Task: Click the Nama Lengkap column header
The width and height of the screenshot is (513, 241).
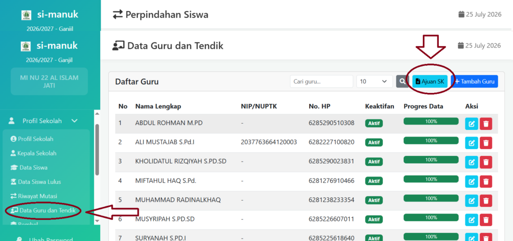Action: pos(158,106)
